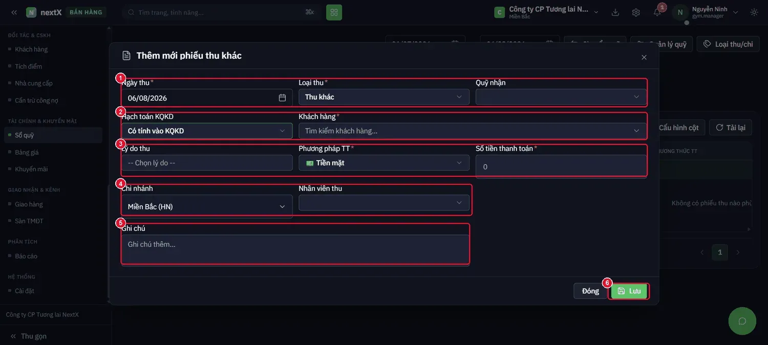The image size is (768, 345).
Task: Collapse sidebar with double chevron icon
Action: click(14, 12)
